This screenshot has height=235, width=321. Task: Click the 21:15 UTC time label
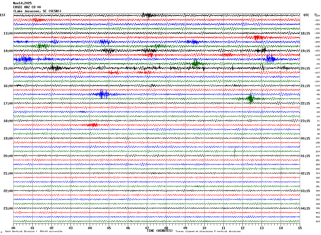(x=305, y=86)
